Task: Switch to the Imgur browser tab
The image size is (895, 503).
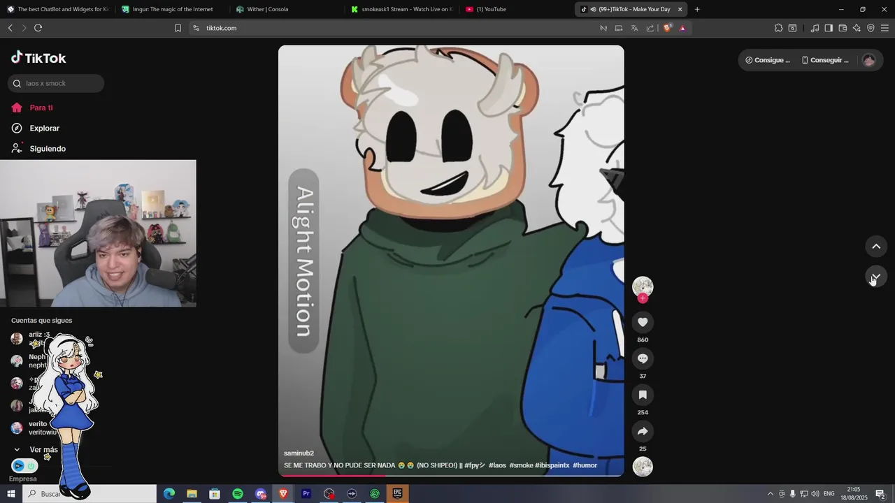Action: tap(172, 9)
